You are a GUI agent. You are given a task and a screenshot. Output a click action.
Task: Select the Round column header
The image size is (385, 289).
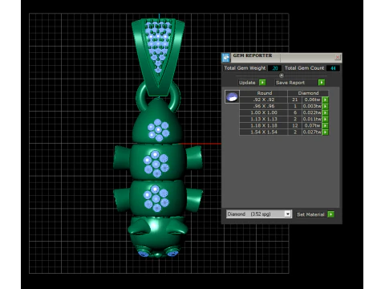pos(264,93)
